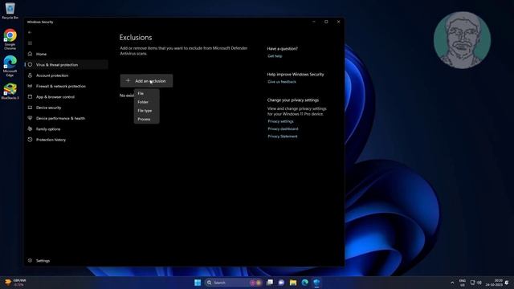Open File Explorer from taskbar

click(x=293, y=283)
